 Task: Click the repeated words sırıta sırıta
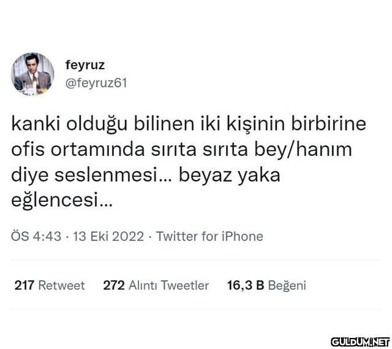(x=199, y=150)
